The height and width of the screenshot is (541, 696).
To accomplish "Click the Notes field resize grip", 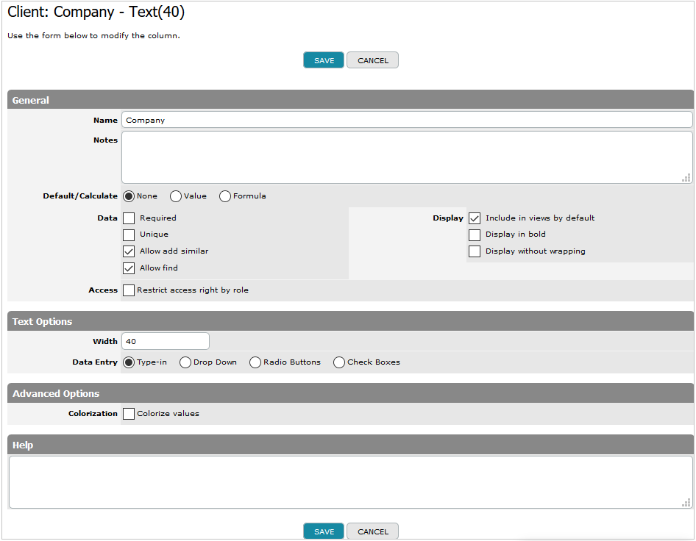I will click(x=686, y=178).
